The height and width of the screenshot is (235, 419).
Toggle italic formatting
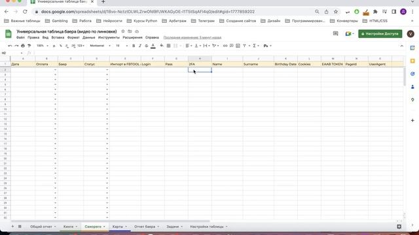pos(140,46)
